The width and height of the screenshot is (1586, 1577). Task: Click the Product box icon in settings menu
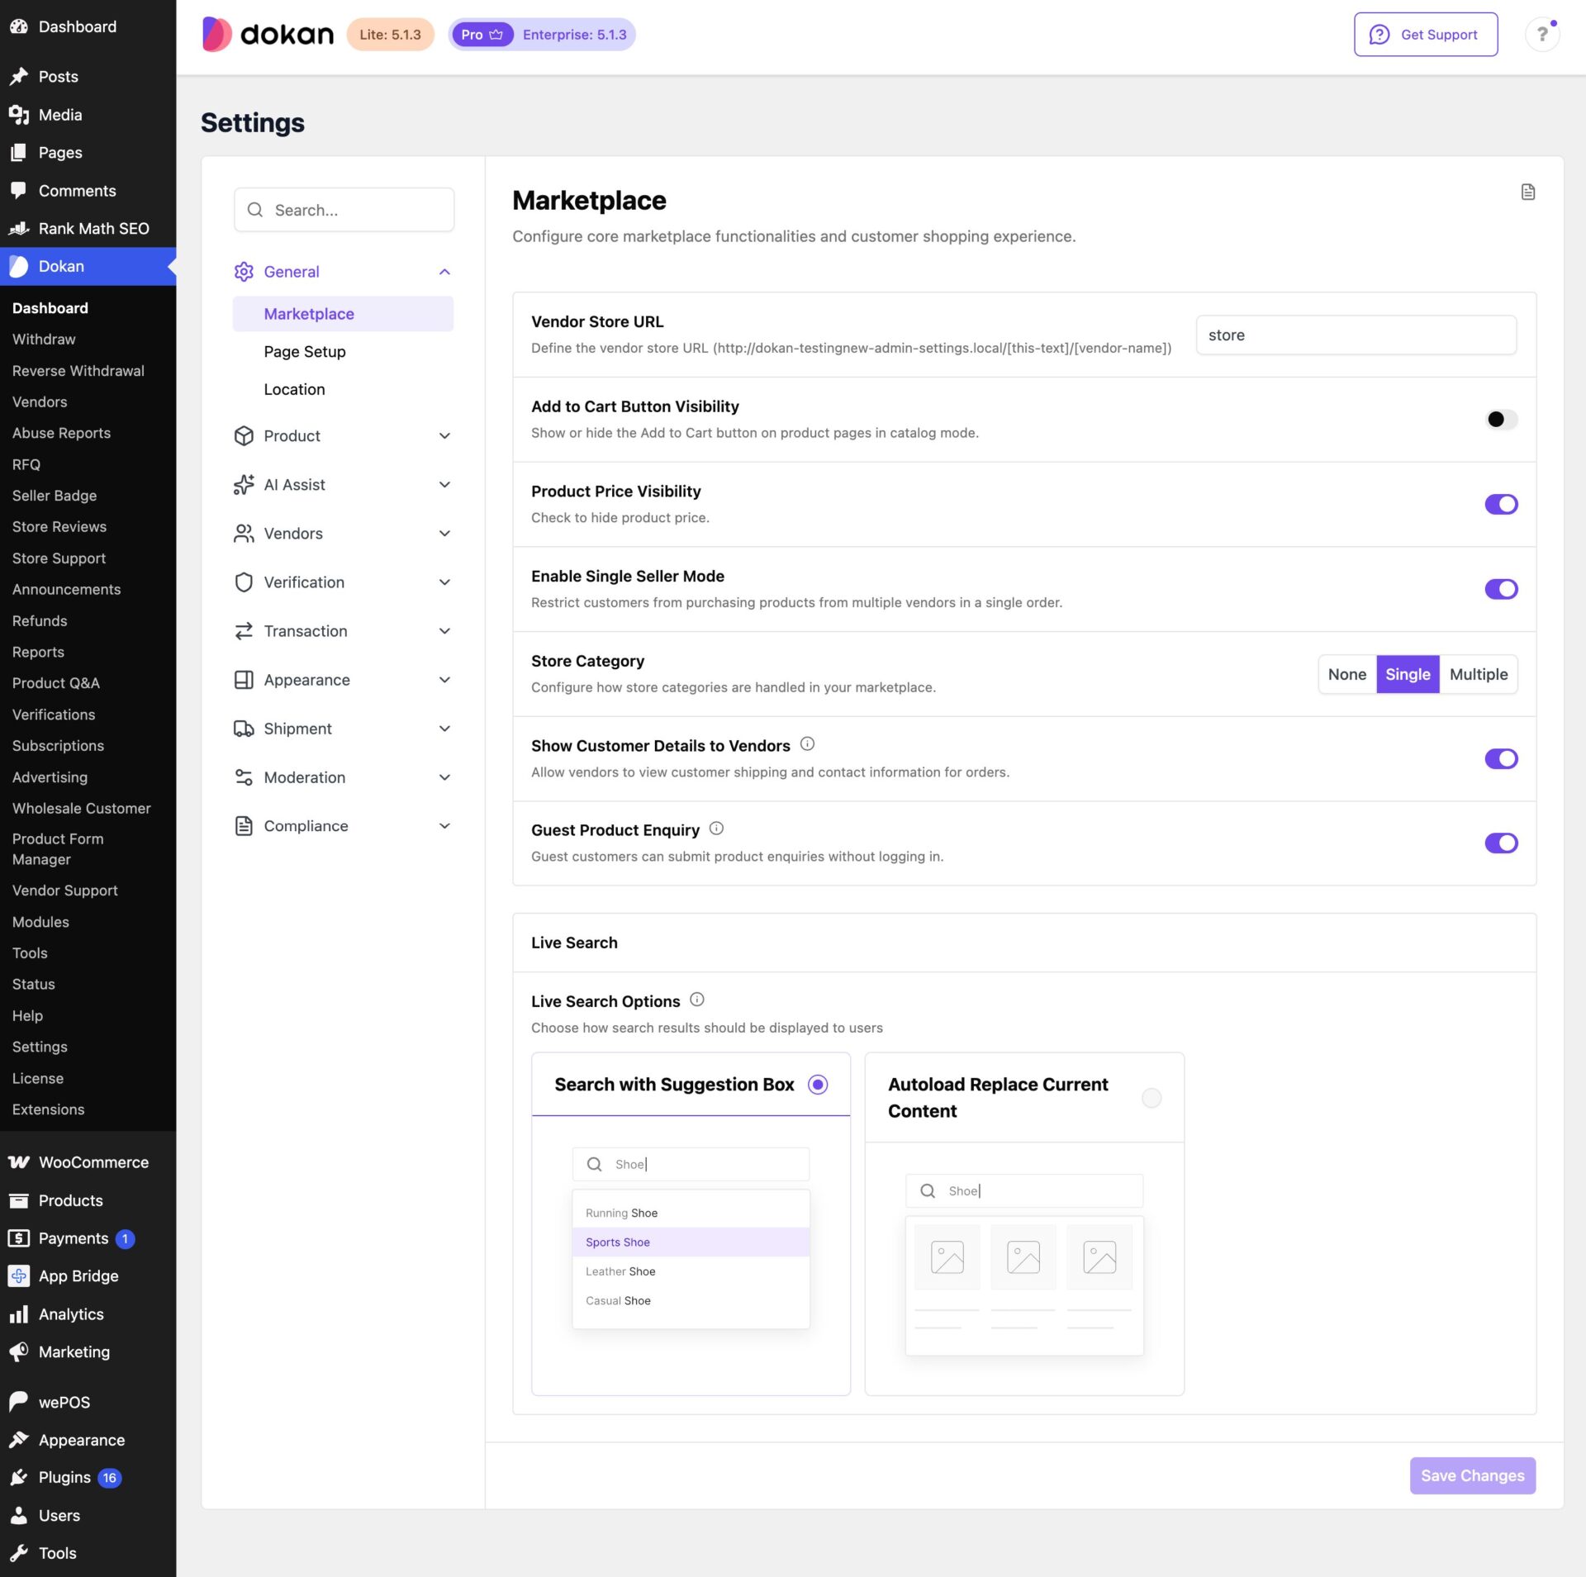[x=244, y=435]
